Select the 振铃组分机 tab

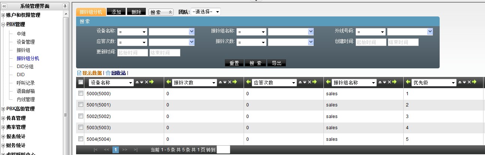point(91,12)
